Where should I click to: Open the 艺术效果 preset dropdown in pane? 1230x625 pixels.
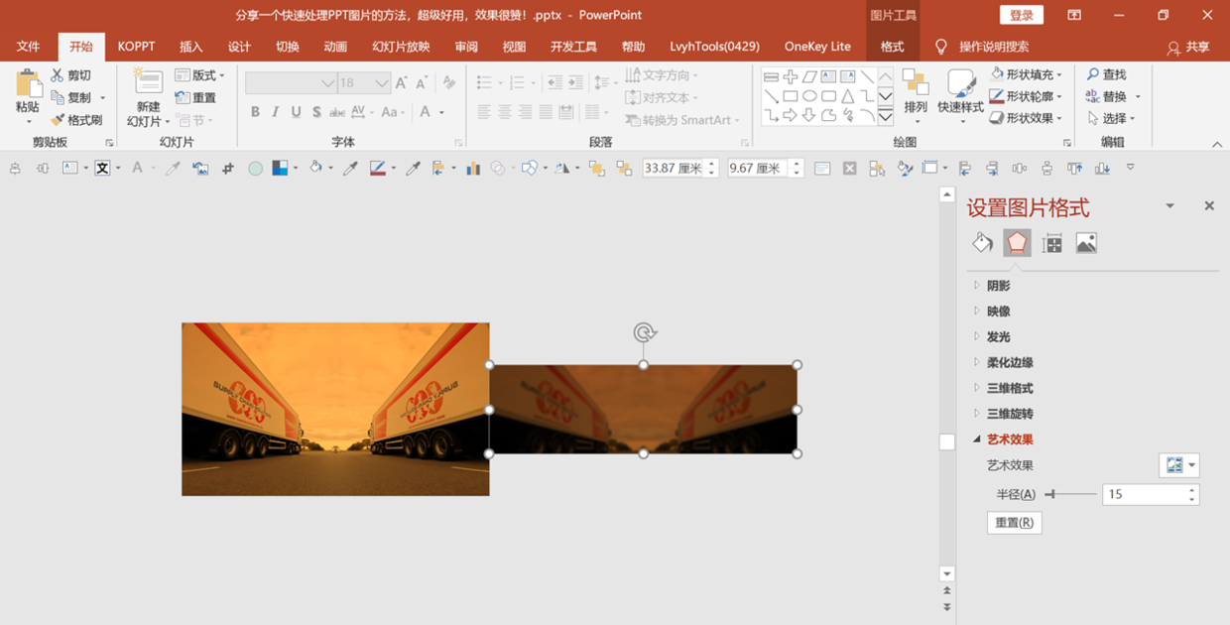click(x=1178, y=465)
